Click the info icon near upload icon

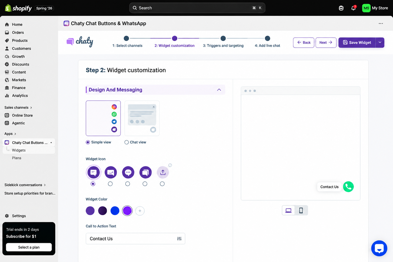170,165
